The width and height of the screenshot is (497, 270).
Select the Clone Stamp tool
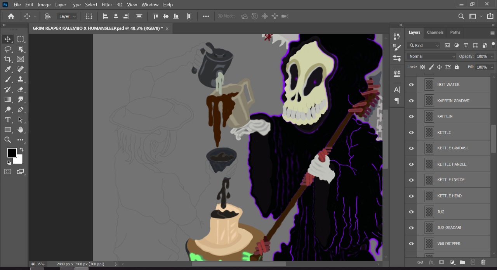pyautogui.click(x=21, y=79)
